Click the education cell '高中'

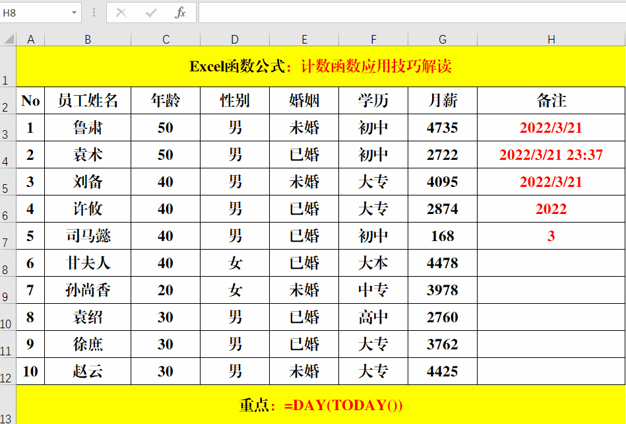point(373,317)
